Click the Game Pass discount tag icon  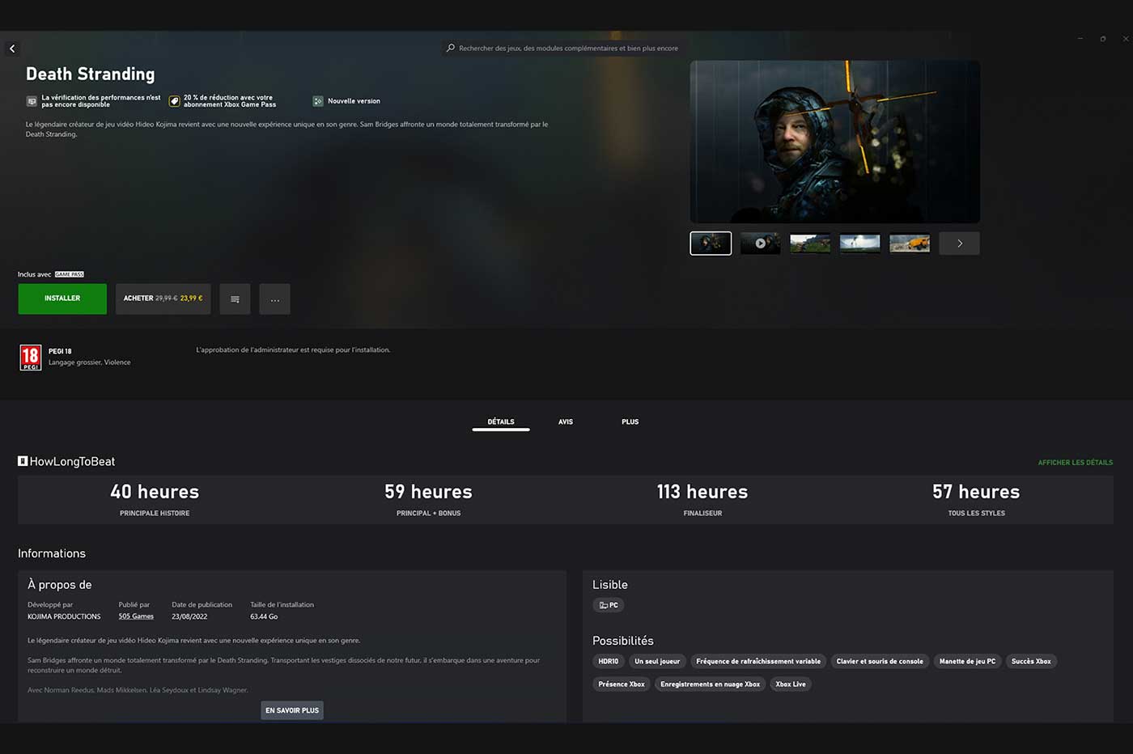coord(174,101)
